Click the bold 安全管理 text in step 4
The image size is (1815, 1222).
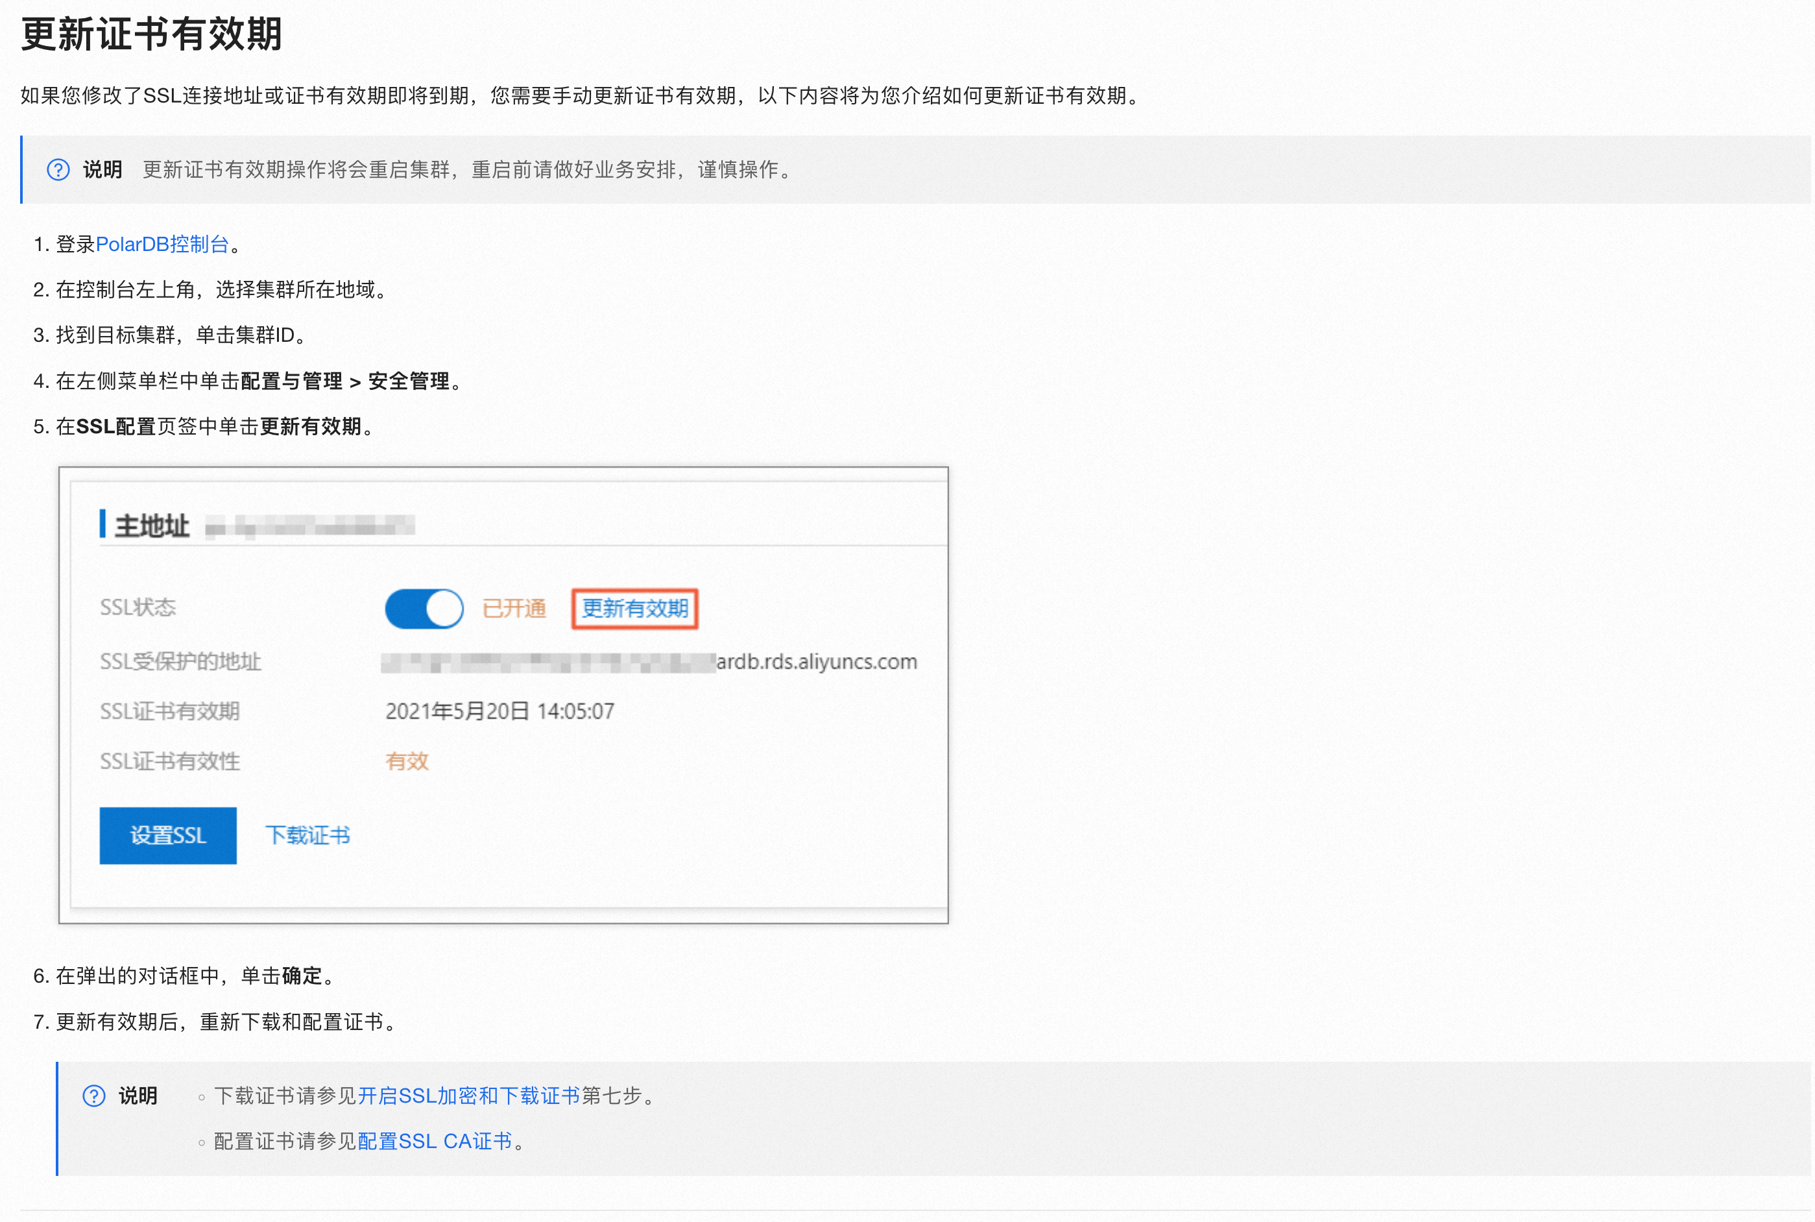tap(409, 381)
